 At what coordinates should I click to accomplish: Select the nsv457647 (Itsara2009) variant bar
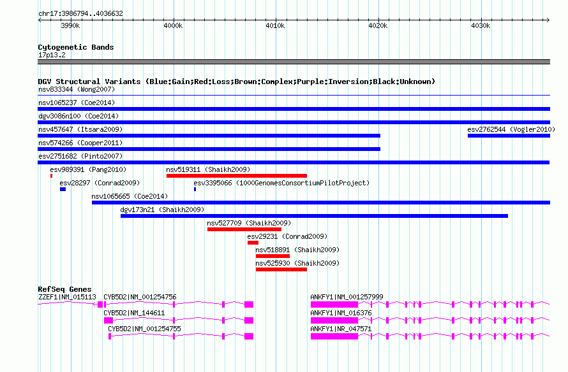tap(209, 136)
